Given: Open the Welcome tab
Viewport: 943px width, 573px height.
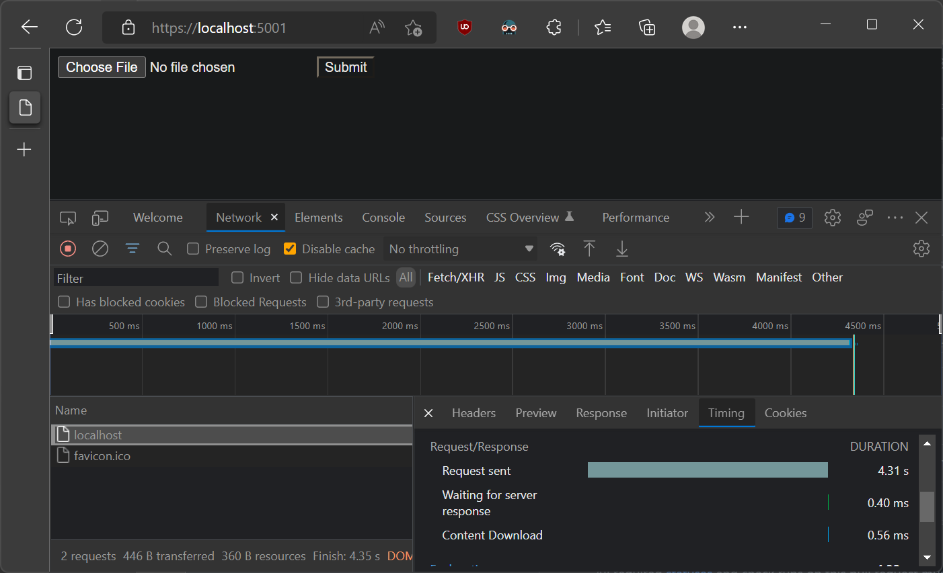Looking at the screenshot, I should pyautogui.click(x=157, y=218).
